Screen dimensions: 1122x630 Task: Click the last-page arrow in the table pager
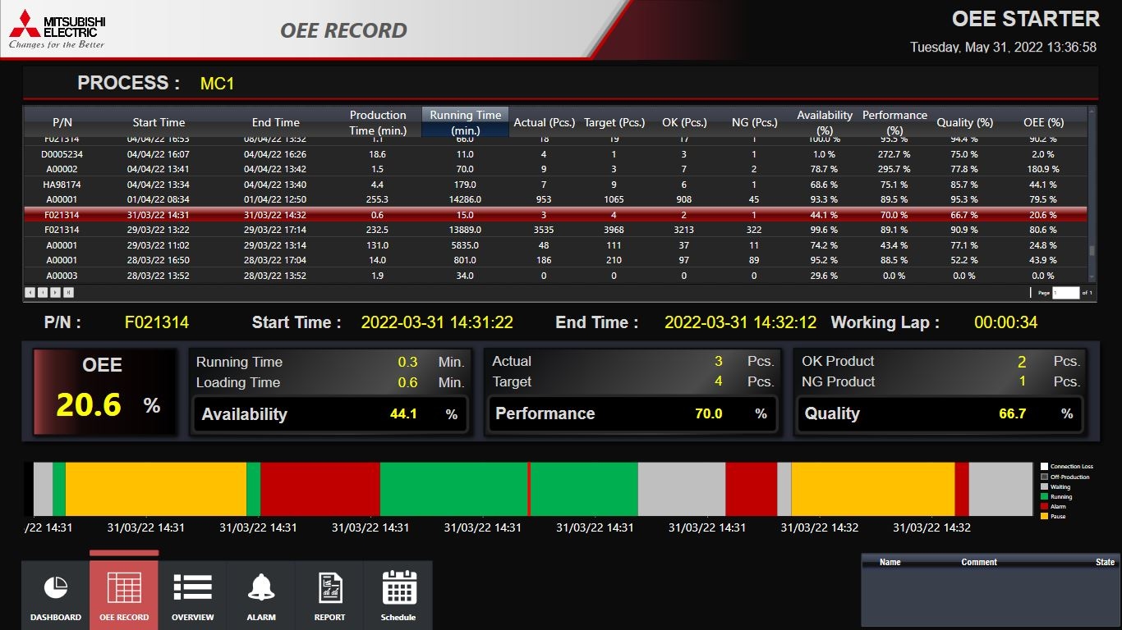click(x=69, y=292)
